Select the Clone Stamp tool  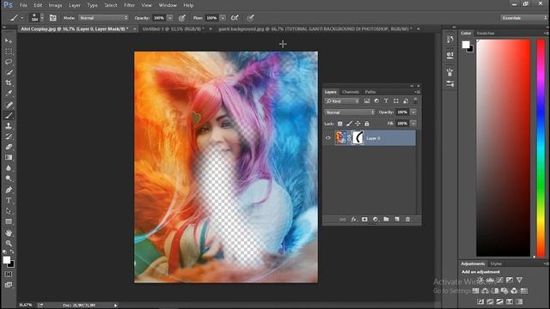click(9, 126)
